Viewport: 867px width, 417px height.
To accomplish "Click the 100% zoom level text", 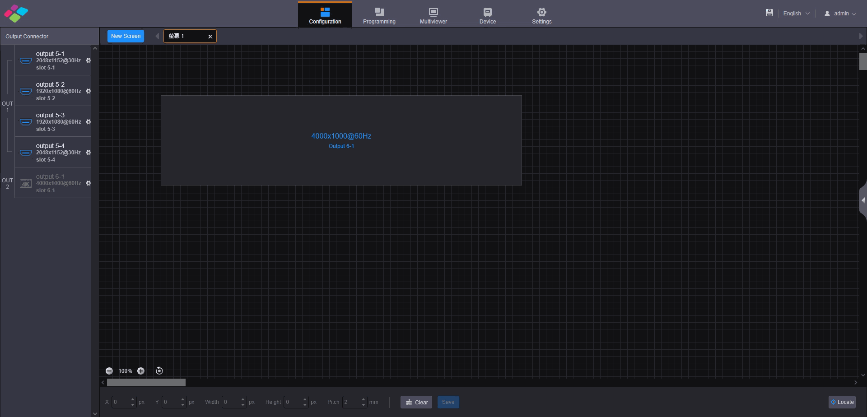I will point(125,371).
